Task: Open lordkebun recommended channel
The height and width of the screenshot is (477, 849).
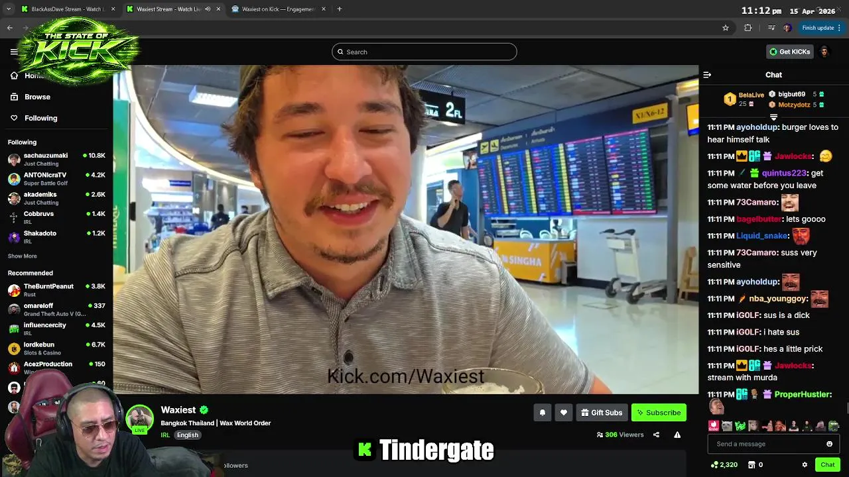Action: tap(57, 348)
